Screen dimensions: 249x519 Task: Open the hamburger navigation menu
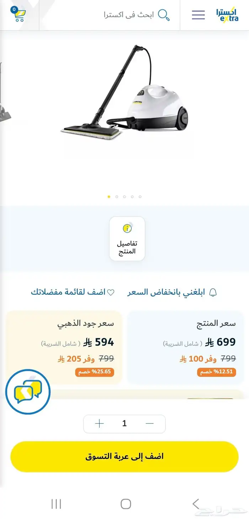click(198, 15)
